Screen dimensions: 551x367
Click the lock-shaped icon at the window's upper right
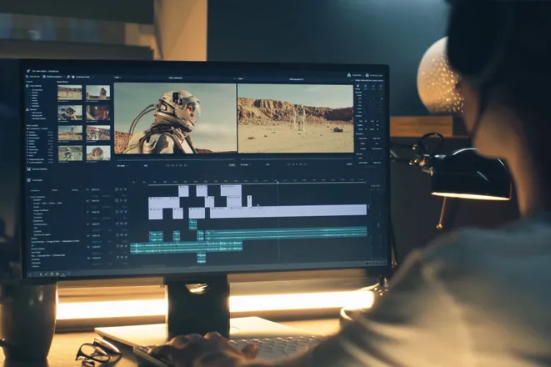pyautogui.click(x=368, y=75)
